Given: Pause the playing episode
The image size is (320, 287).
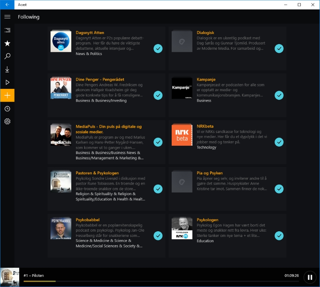Looking at the screenshot, I should [310, 277].
